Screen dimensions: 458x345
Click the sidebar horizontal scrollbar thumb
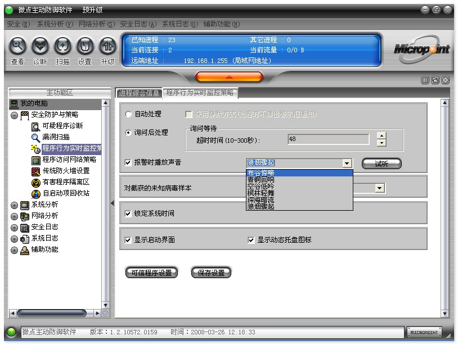pos(52,313)
